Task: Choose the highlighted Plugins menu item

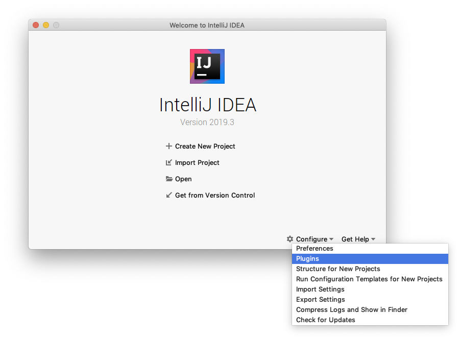Action: click(x=370, y=259)
